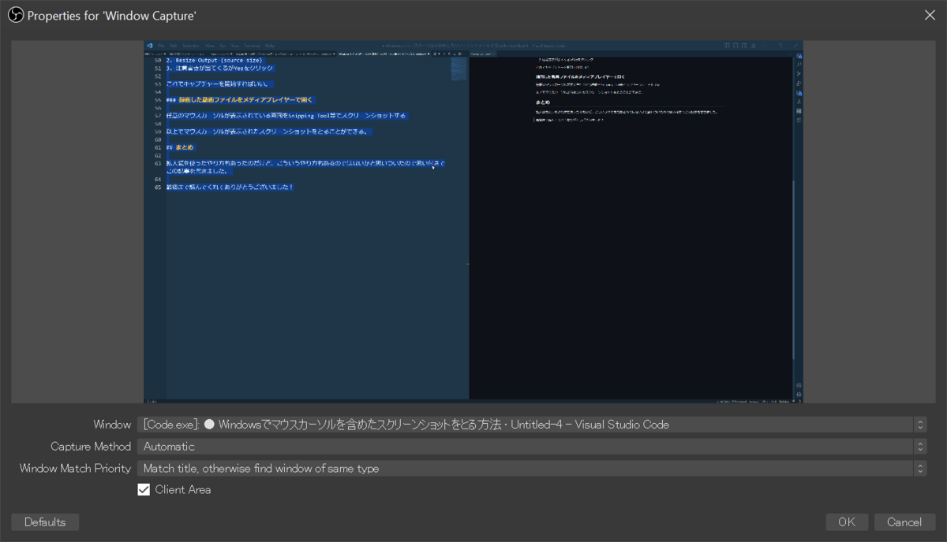The width and height of the screenshot is (947, 542).
Task: Click line 50 'Resize Output (source size)' in preview
Action: pyautogui.click(x=214, y=60)
